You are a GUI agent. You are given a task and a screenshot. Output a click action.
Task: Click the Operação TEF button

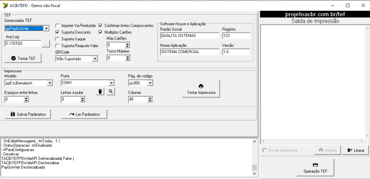tap(315, 168)
